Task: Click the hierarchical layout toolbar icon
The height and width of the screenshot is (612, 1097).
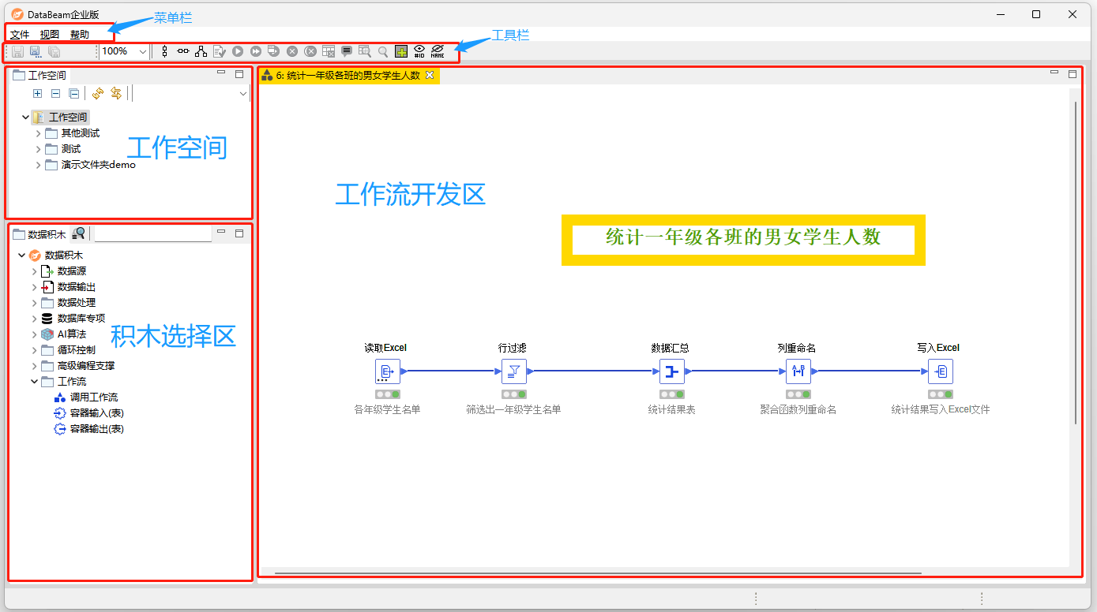Action: [201, 51]
